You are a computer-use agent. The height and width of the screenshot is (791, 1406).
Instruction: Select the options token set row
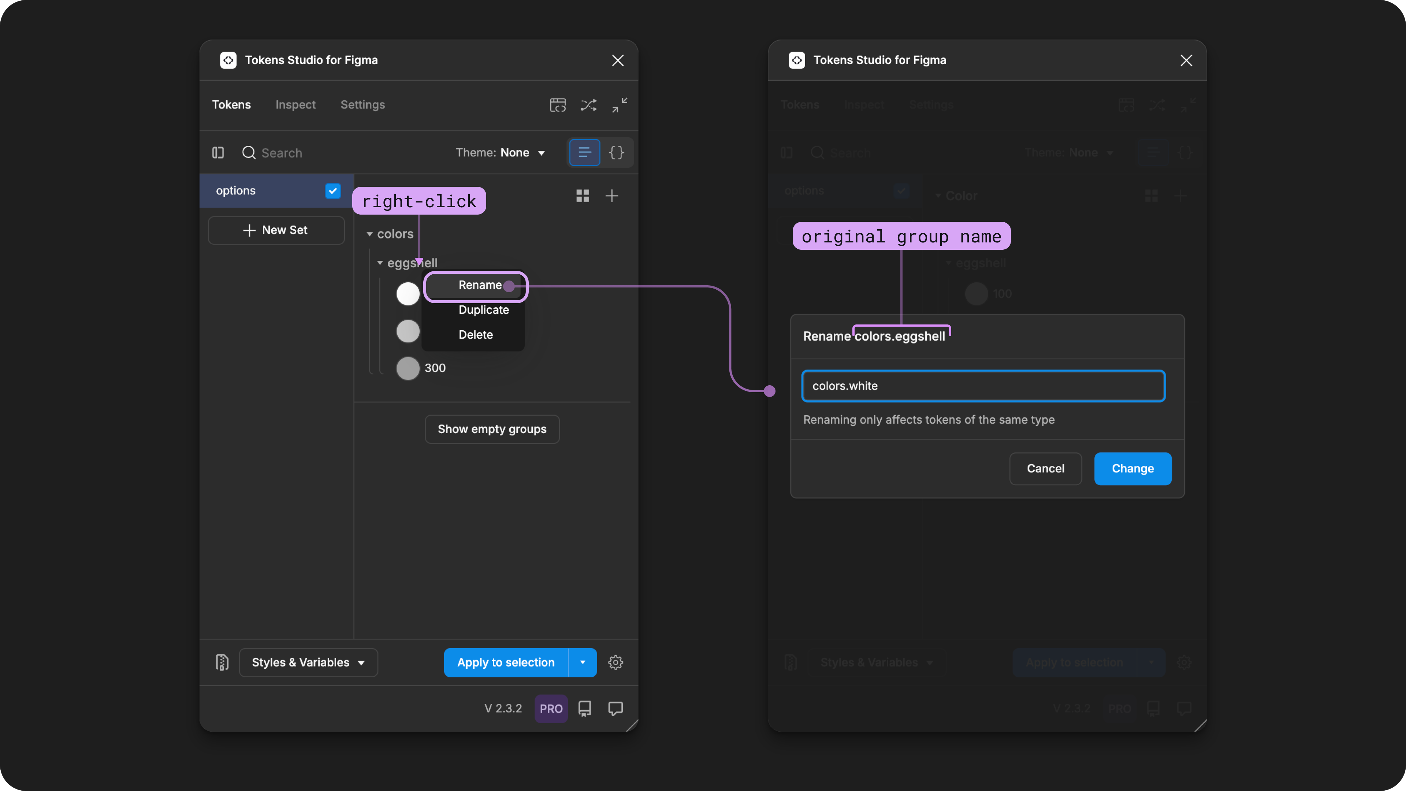(277, 190)
